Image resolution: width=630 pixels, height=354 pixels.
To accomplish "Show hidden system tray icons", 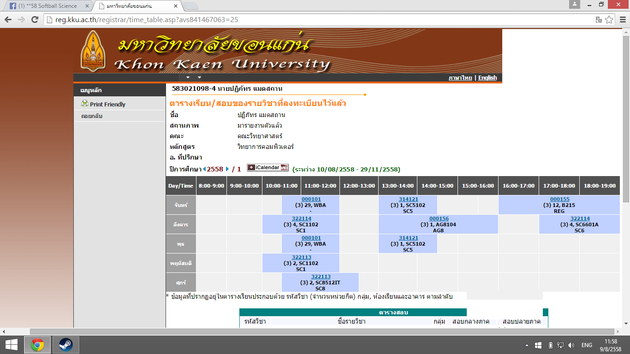I will 527,345.
